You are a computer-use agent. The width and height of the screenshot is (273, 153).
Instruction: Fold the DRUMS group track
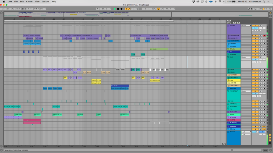[228, 25]
